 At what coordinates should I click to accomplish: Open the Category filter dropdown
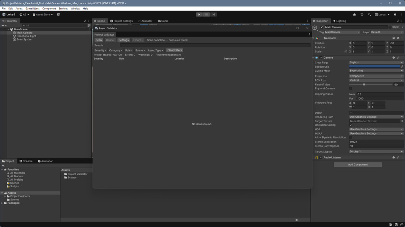(116, 50)
